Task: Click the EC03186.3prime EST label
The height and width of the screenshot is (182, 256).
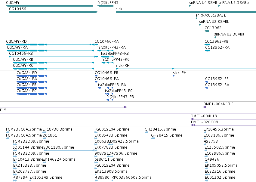Action: click(x=219, y=135)
